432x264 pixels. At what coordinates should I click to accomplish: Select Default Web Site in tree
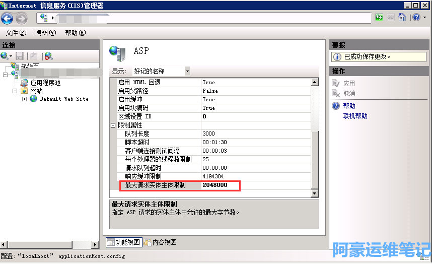[63, 99]
